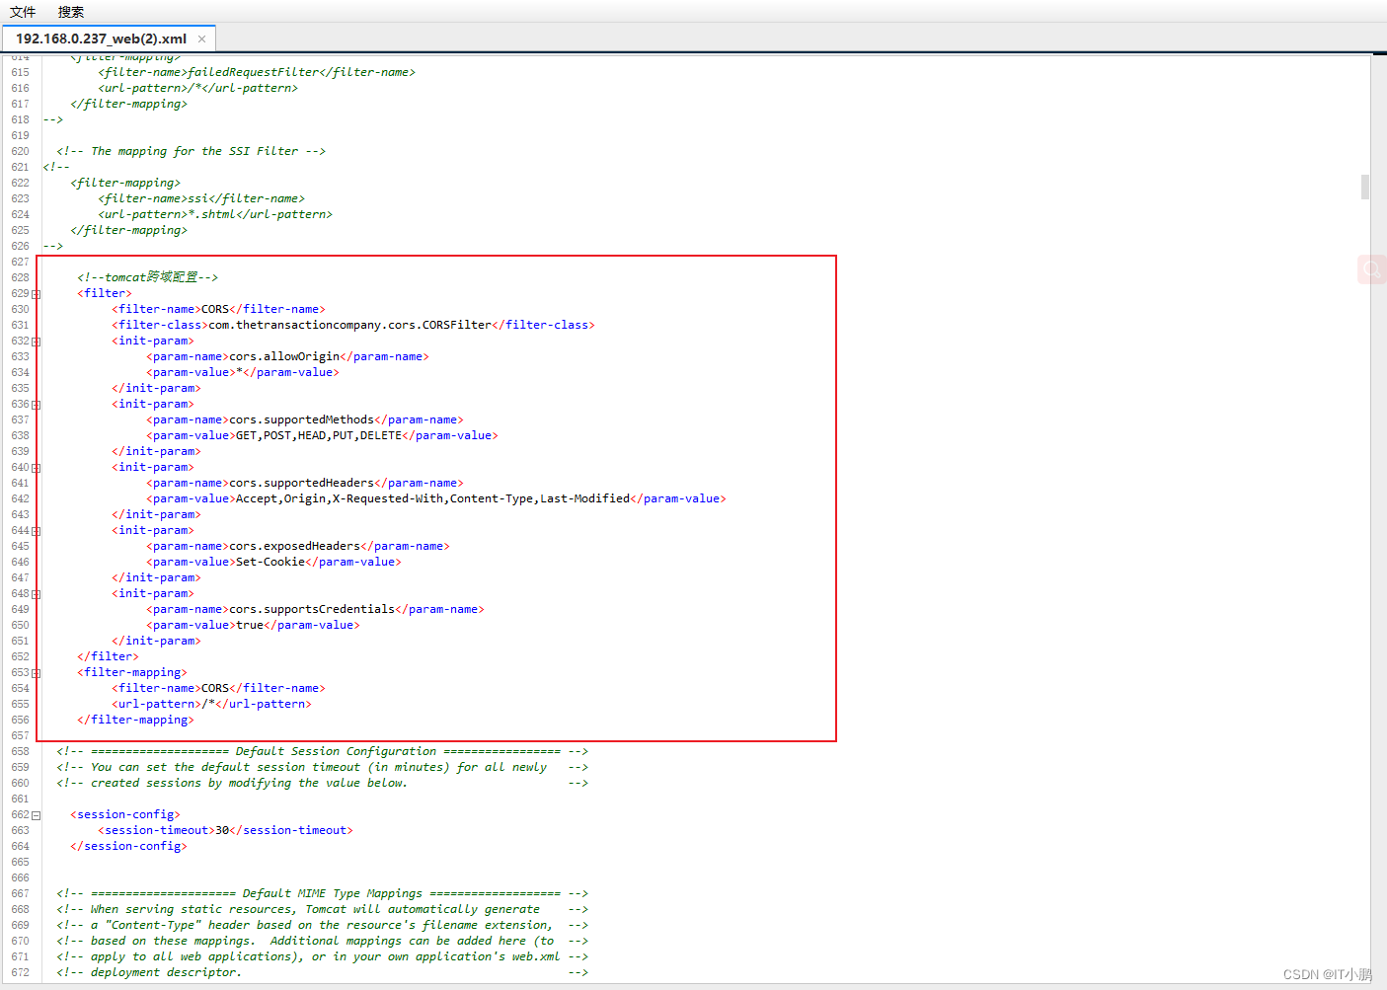
Task: Click the cors.supportsCredentials param name
Action: tap(312, 609)
